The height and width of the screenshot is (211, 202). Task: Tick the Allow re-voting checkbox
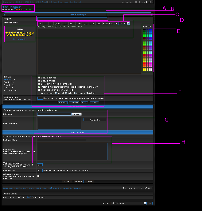pyautogui.click(x=38, y=176)
